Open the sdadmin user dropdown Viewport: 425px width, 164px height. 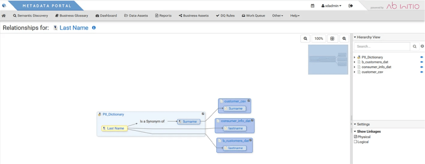coord(331,6)
